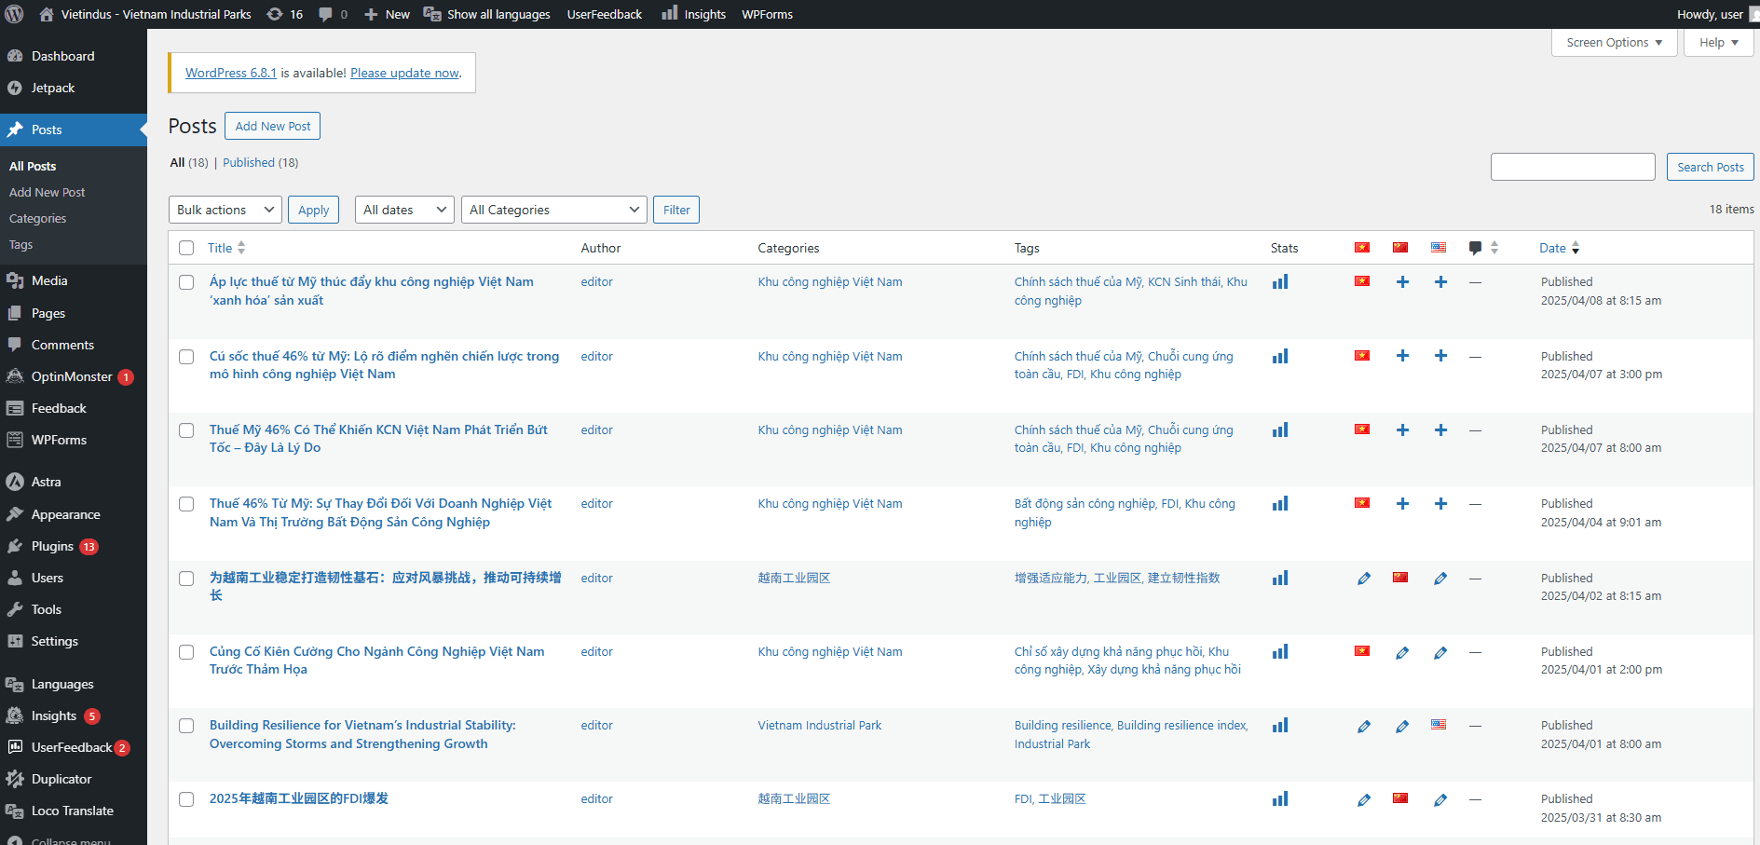Sort posts by Date column
1760x845 pixels.
[x=1560, y=248]
